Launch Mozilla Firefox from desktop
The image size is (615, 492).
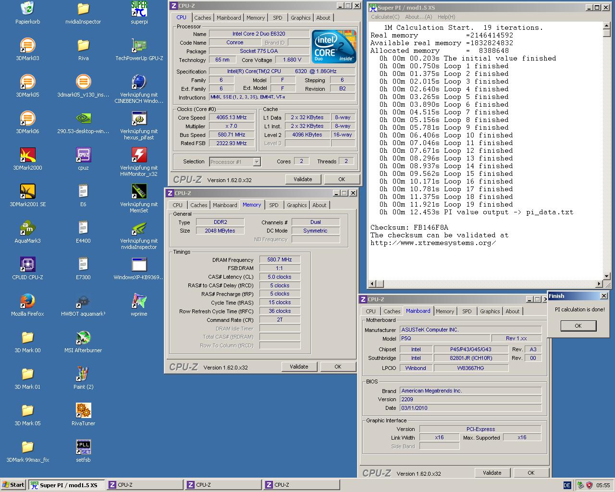pos(27,301)
